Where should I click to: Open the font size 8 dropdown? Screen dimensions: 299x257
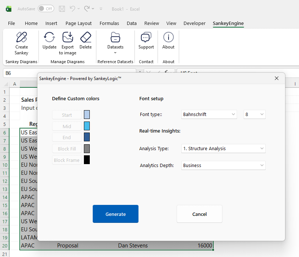[x=255, y=115]
